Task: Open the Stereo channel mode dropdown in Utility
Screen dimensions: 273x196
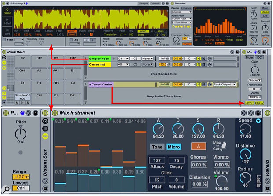Action: tap(255, 80)
